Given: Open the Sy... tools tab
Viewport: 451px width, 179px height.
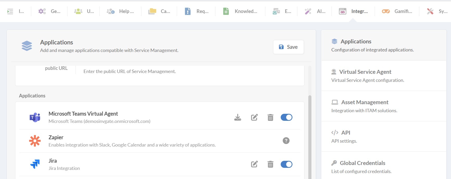Looking at the screenshot, I should point(437,11).
